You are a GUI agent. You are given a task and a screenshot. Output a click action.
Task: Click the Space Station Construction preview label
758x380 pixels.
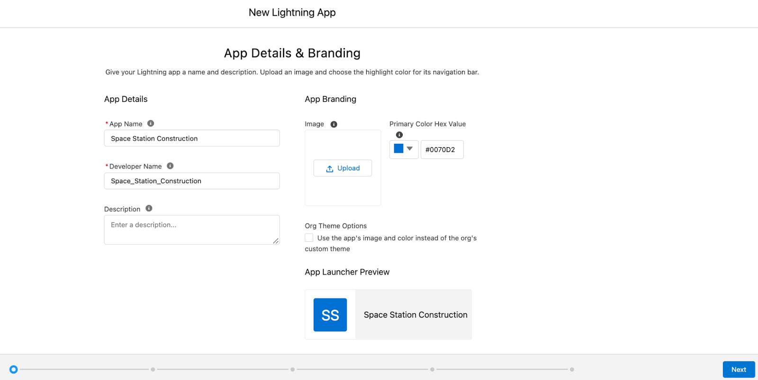415,315
